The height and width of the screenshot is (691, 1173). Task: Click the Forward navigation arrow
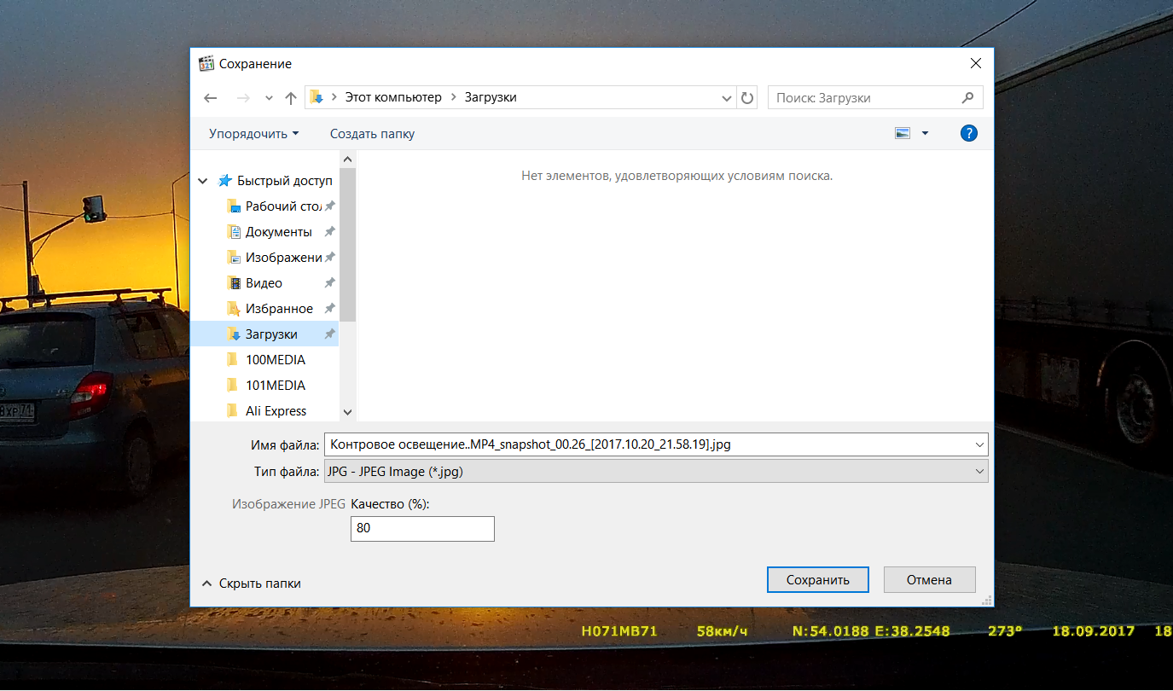(x=242, y=98)
